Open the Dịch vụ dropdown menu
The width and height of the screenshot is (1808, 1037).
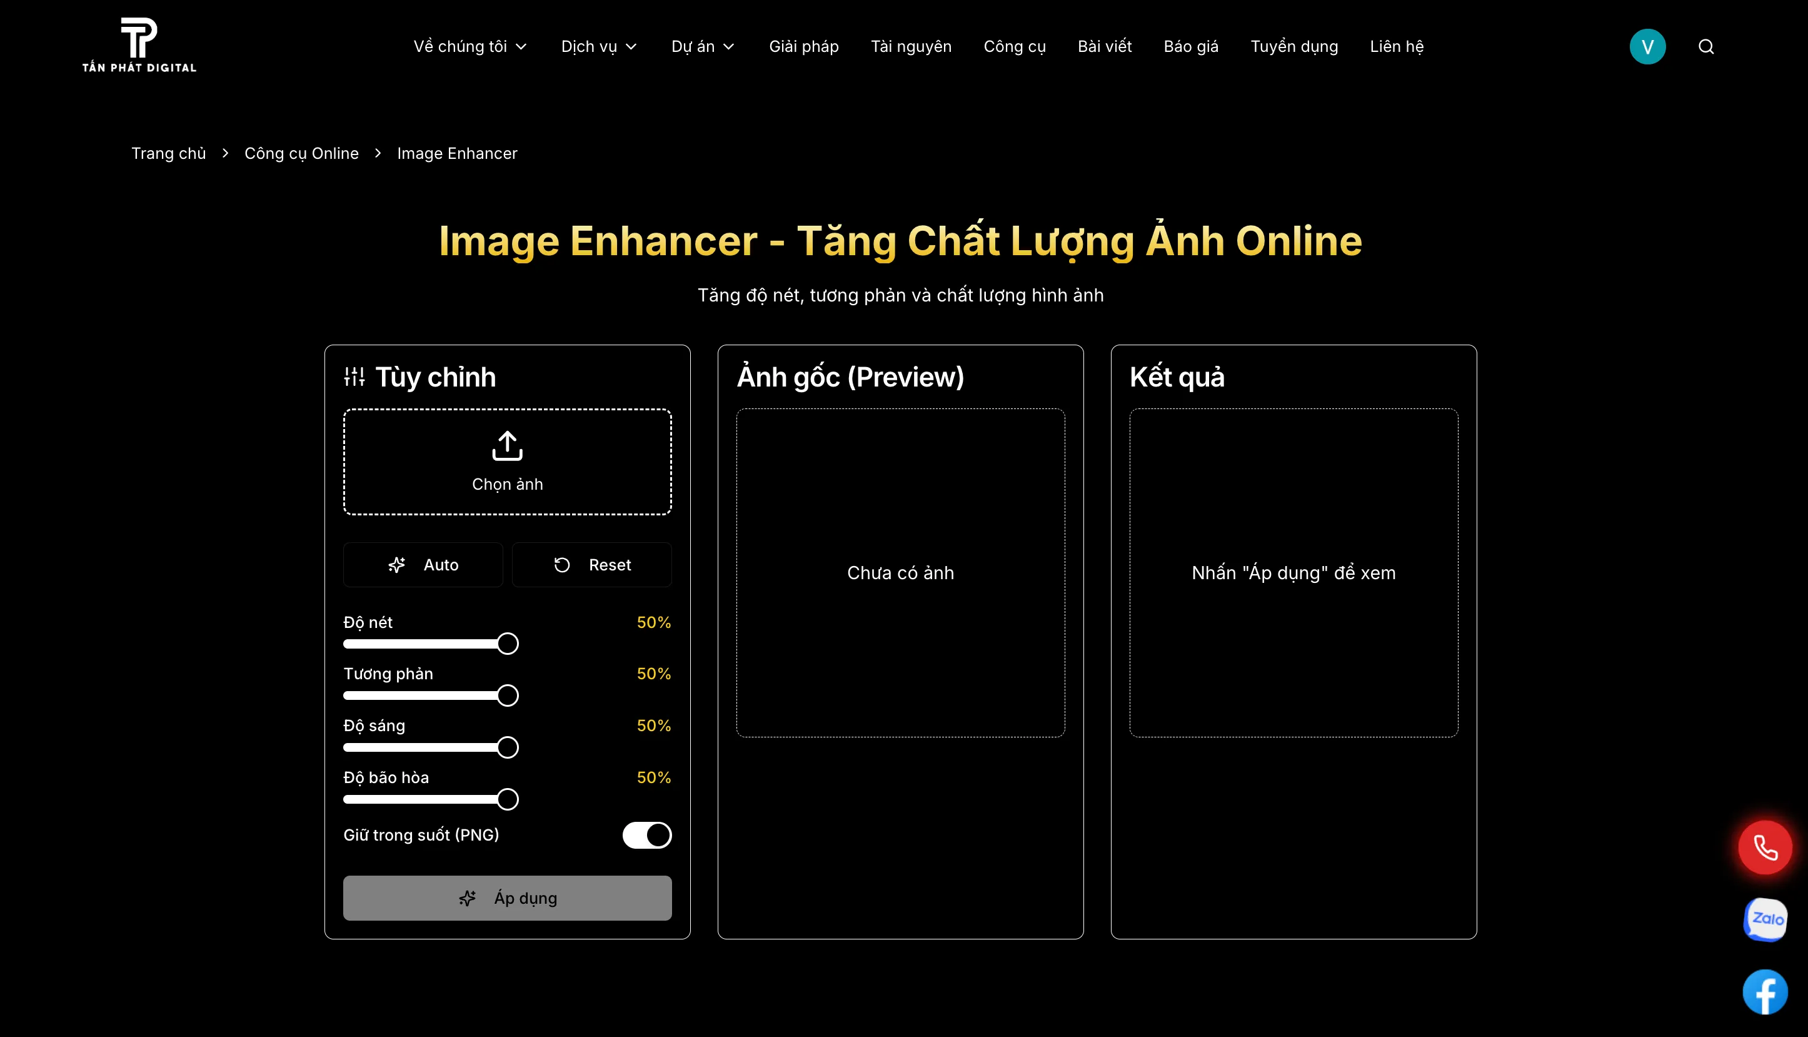point(598,46)
